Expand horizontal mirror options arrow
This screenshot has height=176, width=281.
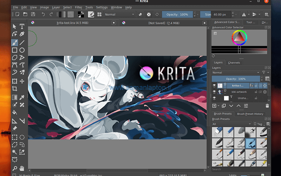tap(249, 14)
